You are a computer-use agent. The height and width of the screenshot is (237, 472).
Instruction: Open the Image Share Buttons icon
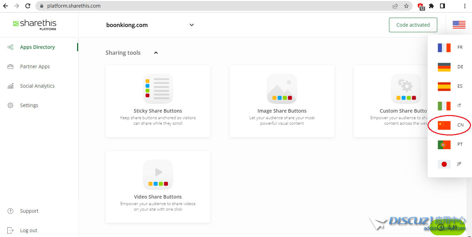(282, 89)
